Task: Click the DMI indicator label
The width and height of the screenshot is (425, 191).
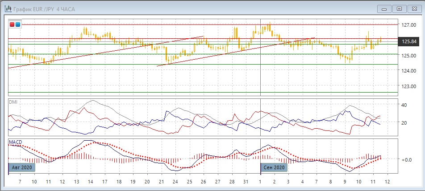Action: click(14, 102)
